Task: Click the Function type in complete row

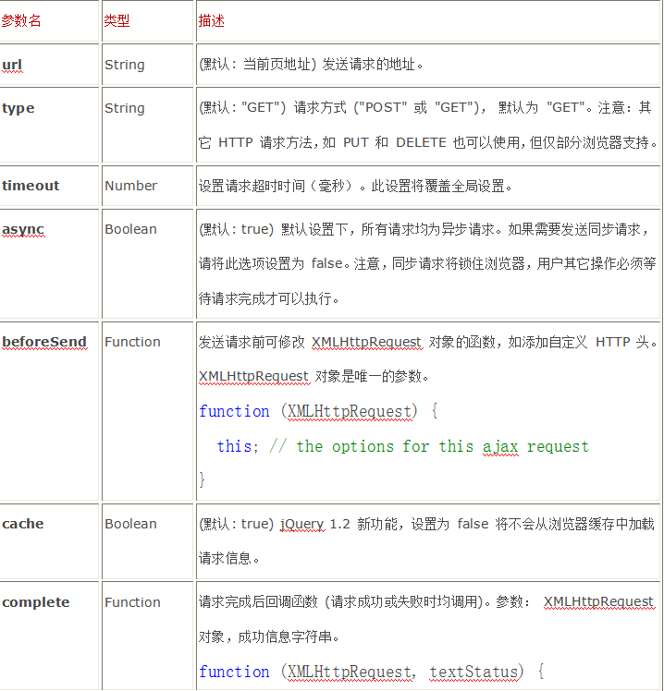Action: (132, 602)
